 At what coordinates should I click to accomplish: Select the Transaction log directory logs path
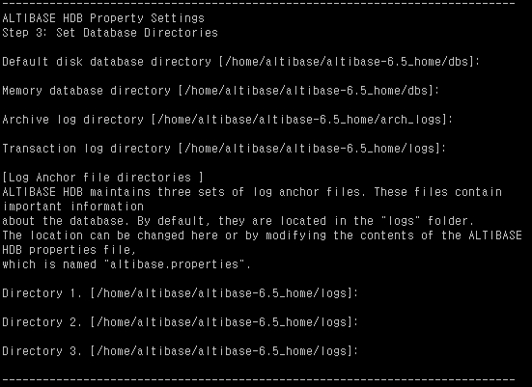[309, 149]
